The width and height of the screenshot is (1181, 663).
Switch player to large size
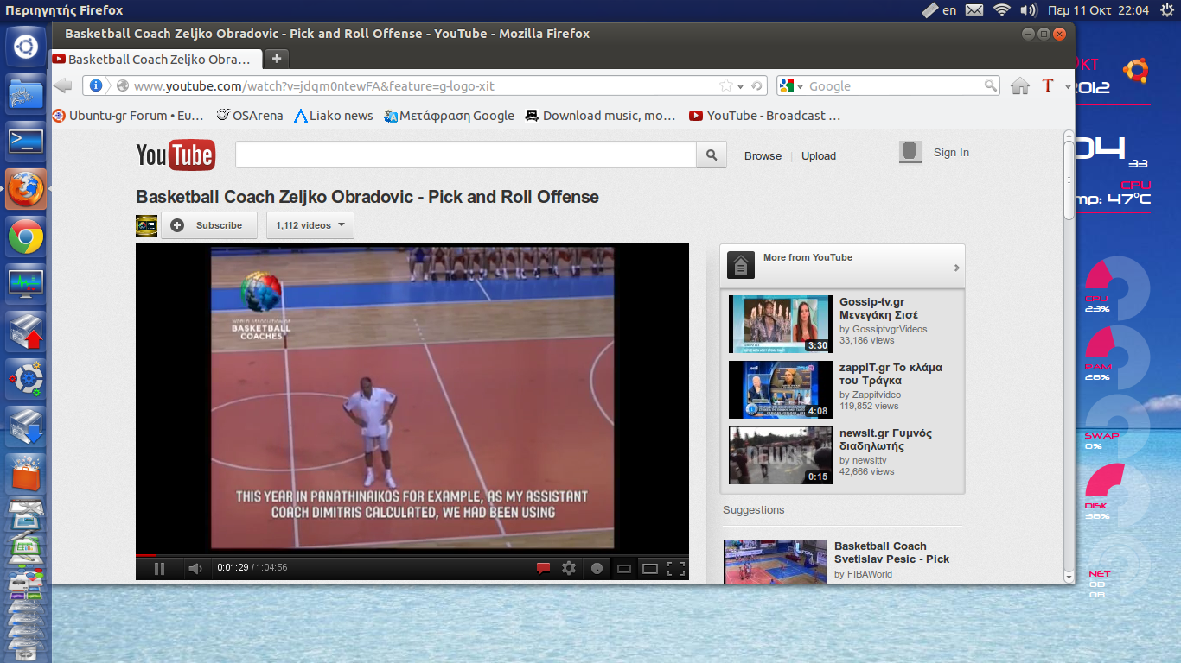650,568
